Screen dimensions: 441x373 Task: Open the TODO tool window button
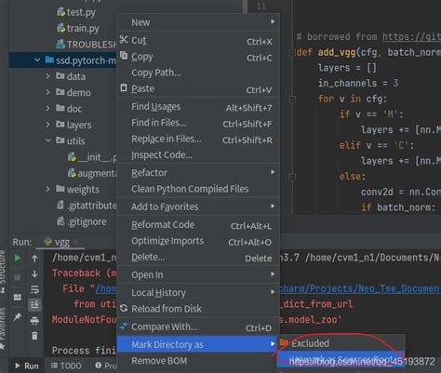66,366
